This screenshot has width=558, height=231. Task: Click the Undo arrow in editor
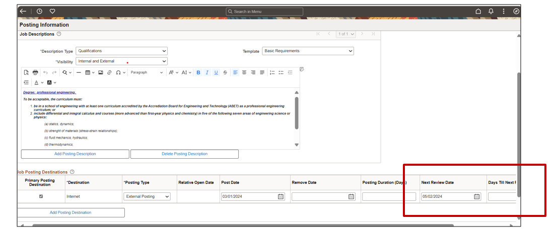tap(45, 72)
